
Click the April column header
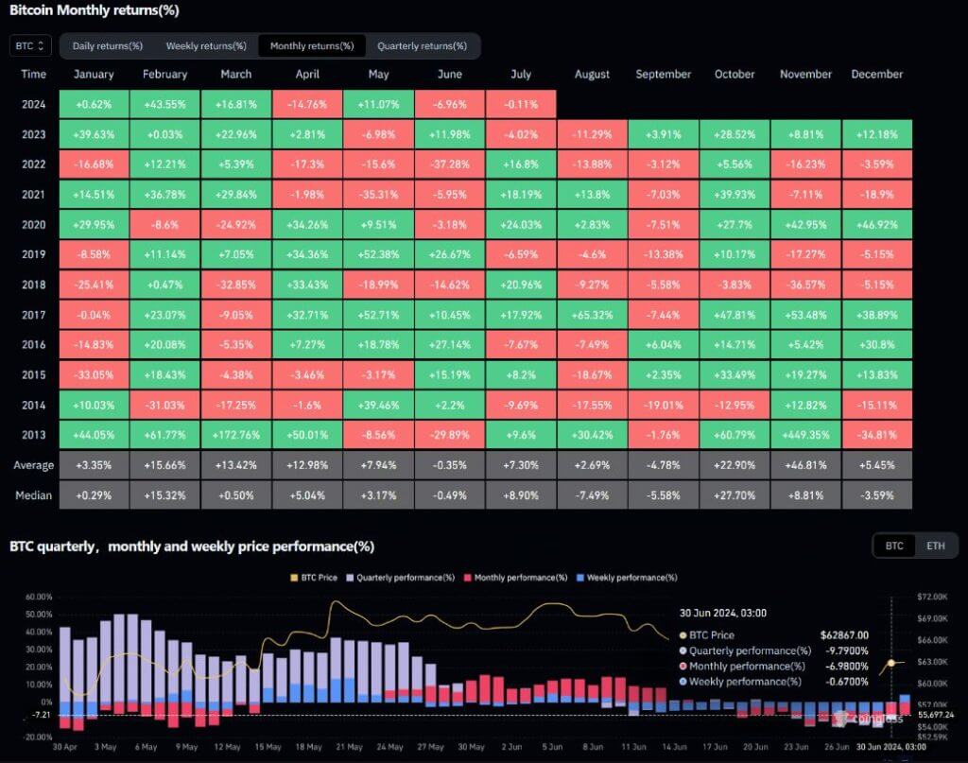pyautogui.click(x=307, y=74)
